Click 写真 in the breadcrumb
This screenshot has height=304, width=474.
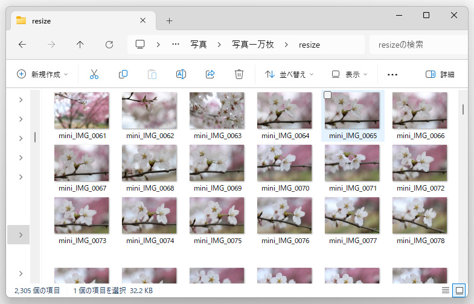click(198, 45)
